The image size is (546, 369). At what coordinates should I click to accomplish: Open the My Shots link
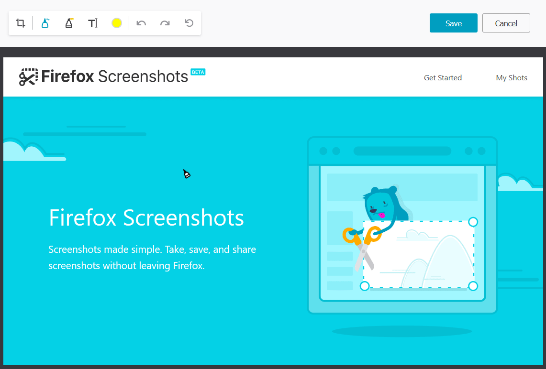coord(512,77)
